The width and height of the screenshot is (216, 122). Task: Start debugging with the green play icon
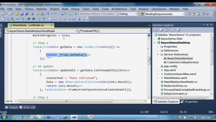point(76,14)
